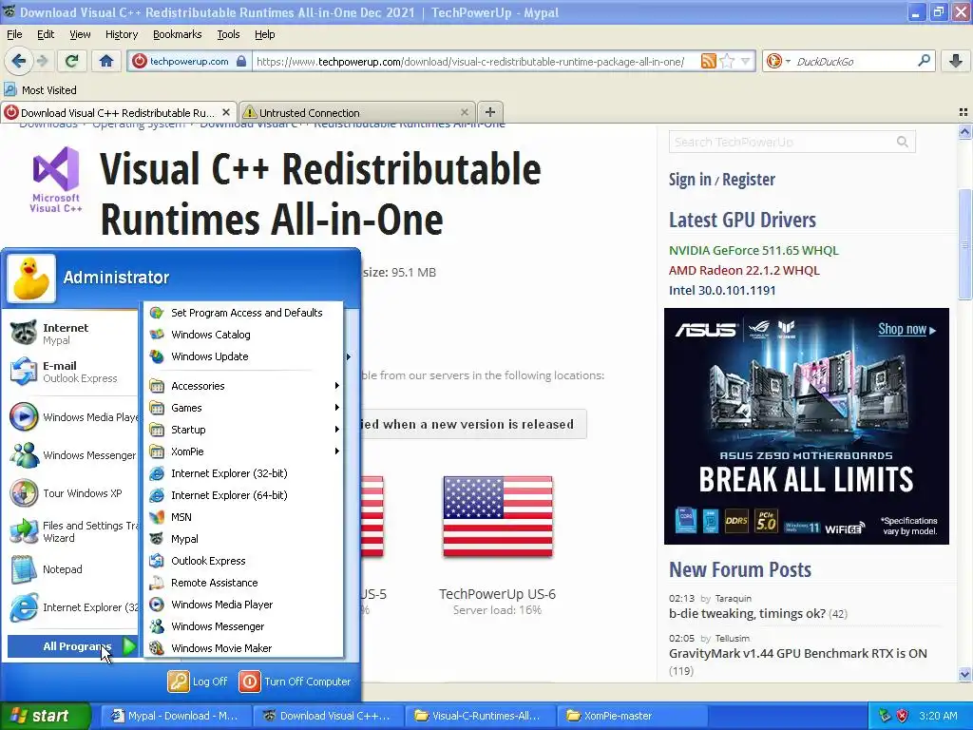Click the Sign in link
Viewport: 973px width, 730px height.
click(x=690, y=180)
